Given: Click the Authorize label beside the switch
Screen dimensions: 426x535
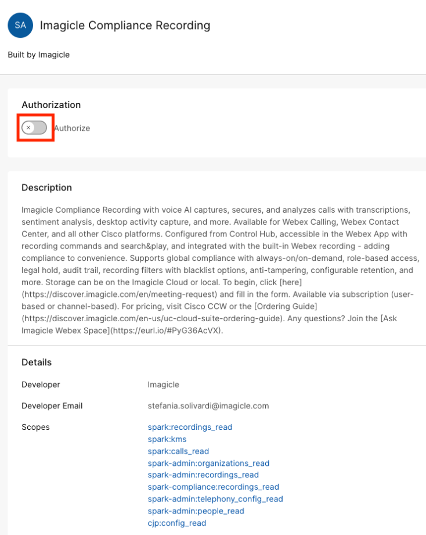Looking at the screenshot, I should 72,128.
